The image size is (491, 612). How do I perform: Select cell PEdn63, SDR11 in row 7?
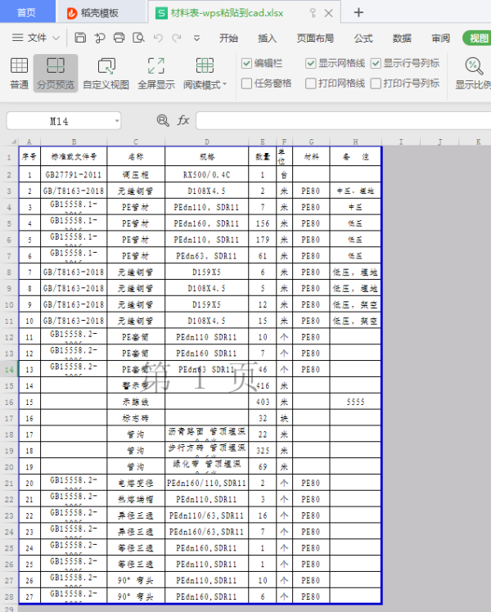point(207,255)
